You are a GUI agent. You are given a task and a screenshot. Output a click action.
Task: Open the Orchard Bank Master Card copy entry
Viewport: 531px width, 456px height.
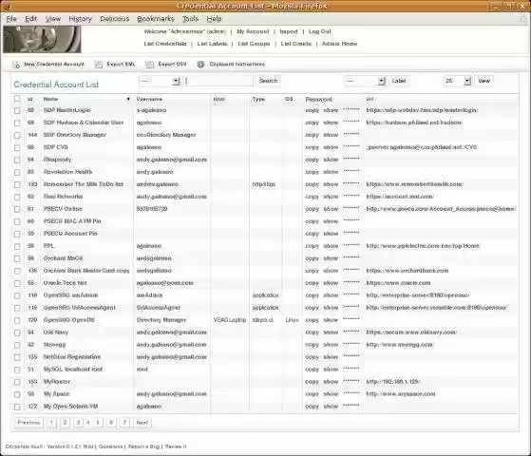(x=86, y=271)
